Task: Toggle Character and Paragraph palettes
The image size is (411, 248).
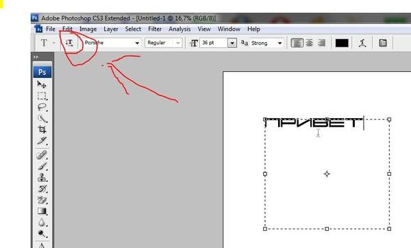Action: pyautogui.click(x=383, y=43)
